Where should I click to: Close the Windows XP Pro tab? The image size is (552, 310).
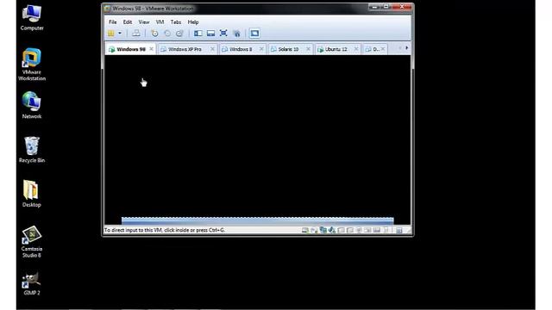coord(212,49)
